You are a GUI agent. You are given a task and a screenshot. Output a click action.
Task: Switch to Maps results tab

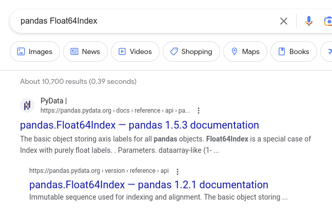245,51
